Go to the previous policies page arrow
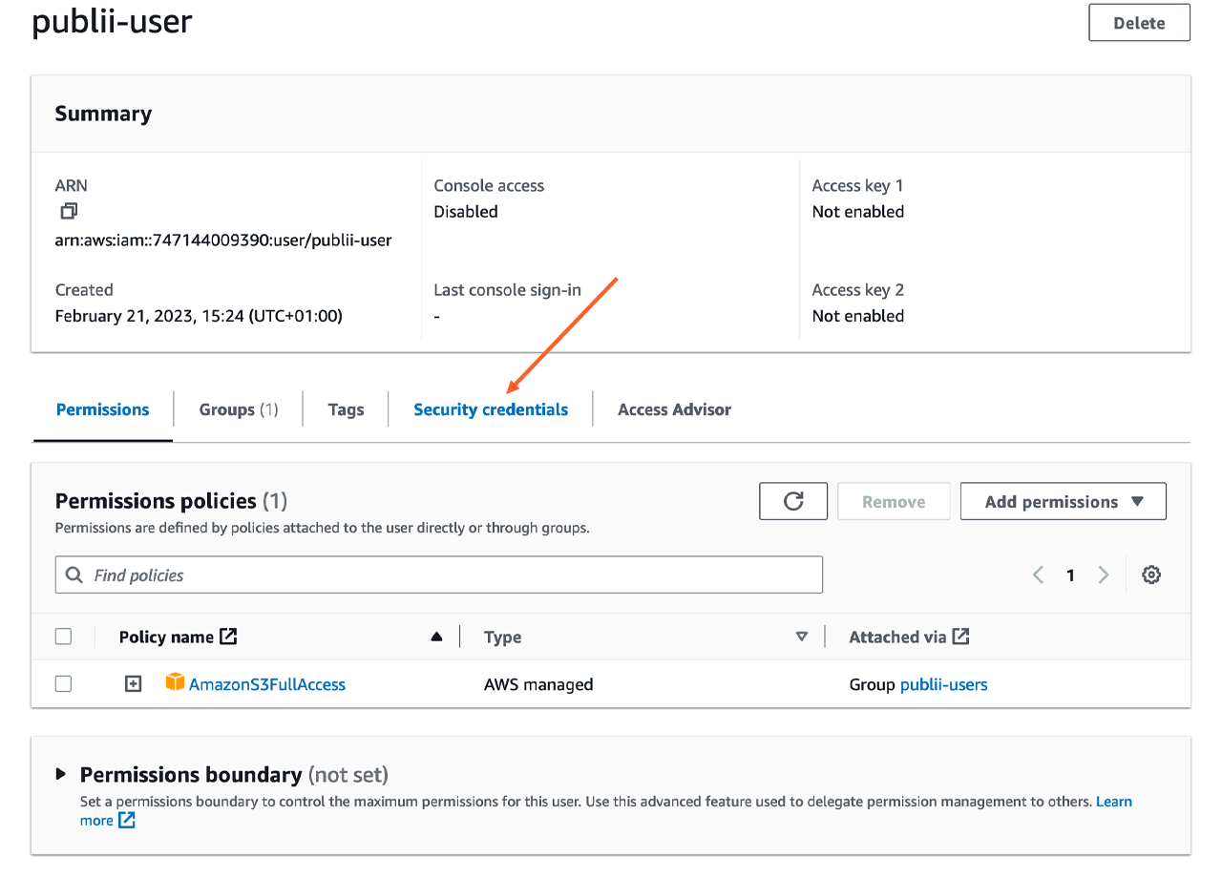1222x878 pixels. point(1039,575)
